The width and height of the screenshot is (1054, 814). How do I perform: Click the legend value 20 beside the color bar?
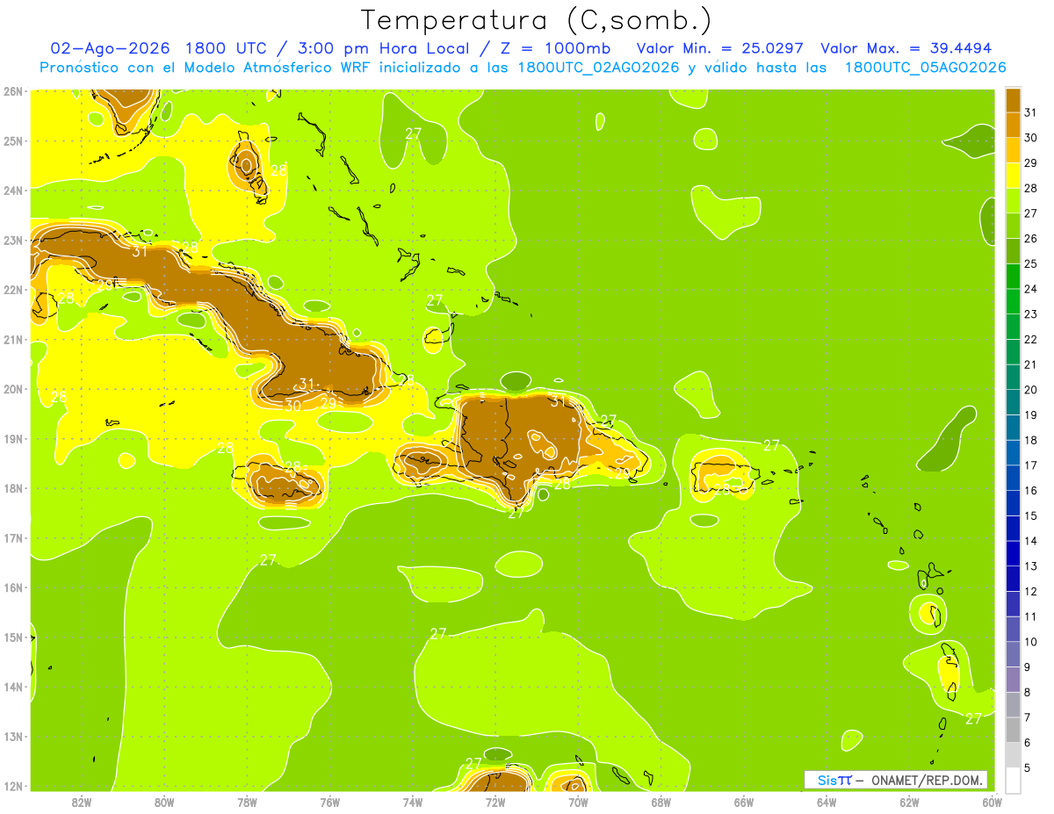1030,390
